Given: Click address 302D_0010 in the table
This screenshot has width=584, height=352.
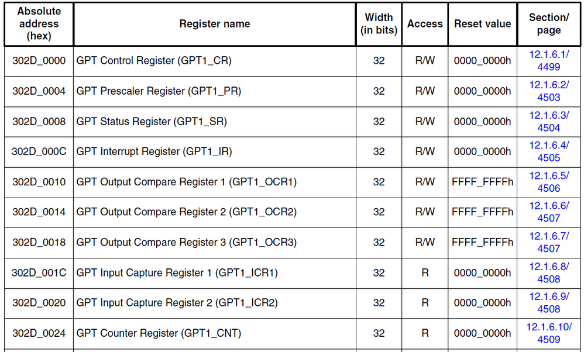Looking at the screenshot, I should (39, 182).
